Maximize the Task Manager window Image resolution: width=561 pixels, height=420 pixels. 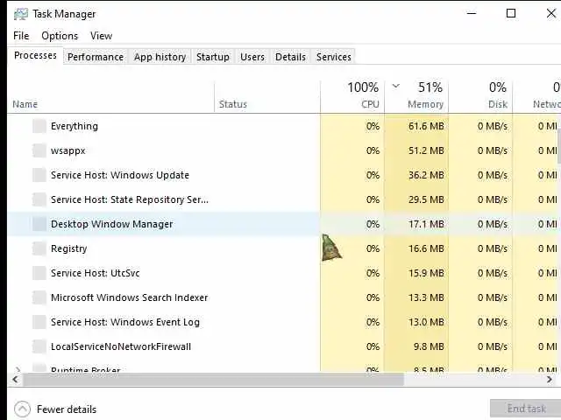click(511, 14)
